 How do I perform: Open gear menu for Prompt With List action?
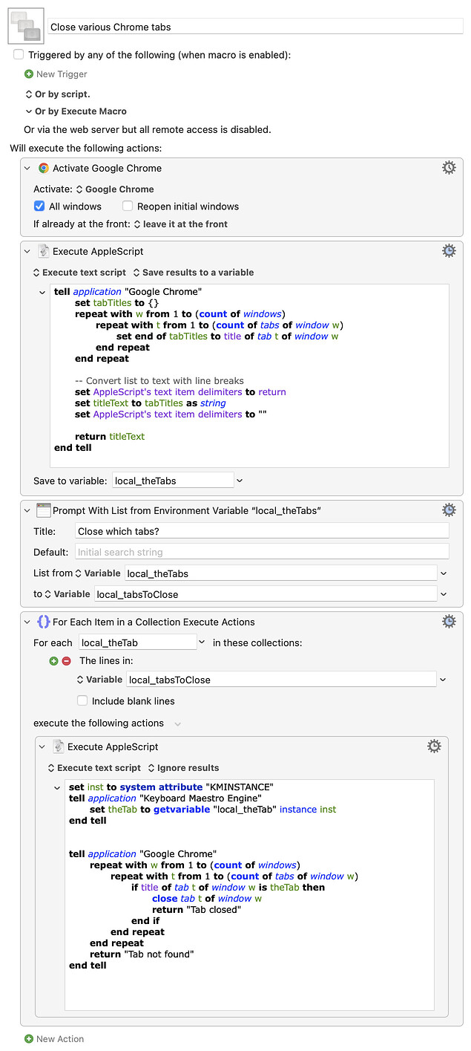pyautogui.click(x=449, y=510)
